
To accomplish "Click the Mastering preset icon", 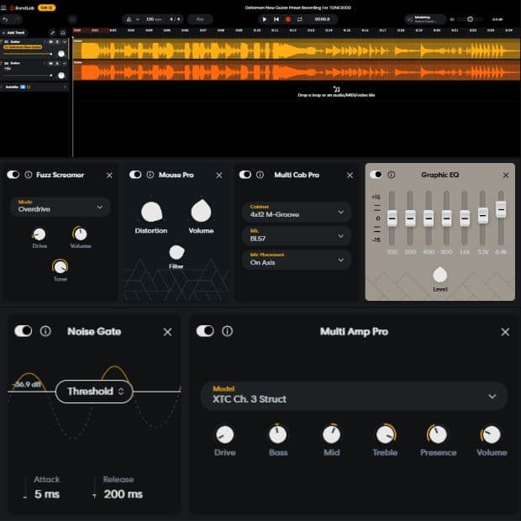I will pyautogui.click(x=410, y=19).
